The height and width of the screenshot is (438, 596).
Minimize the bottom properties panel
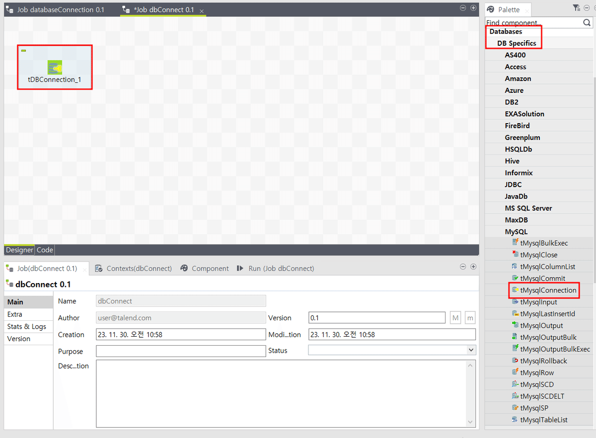click(x=463, y=267)
